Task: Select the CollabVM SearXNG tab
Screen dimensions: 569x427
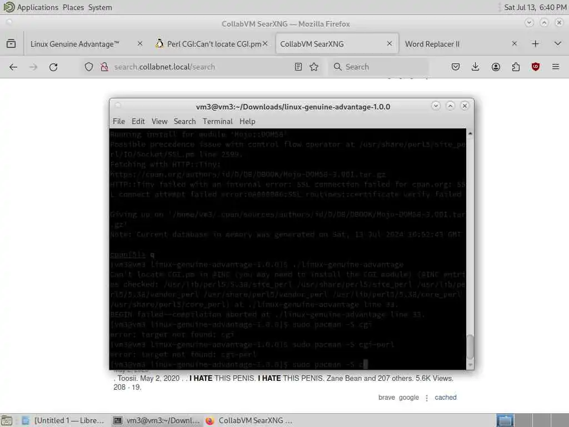Action: 337,44
